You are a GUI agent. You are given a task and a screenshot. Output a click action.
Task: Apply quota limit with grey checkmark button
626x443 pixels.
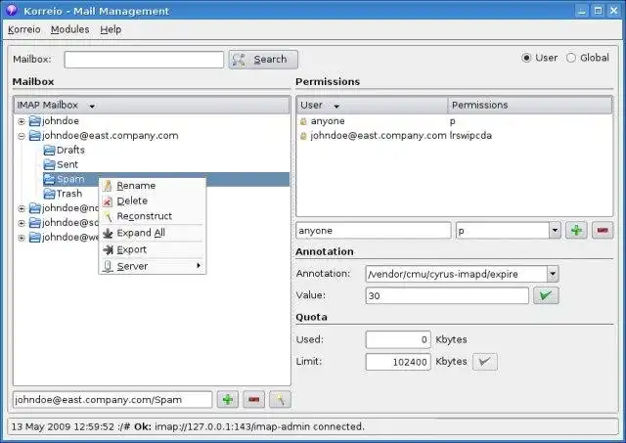coord(485,362)
